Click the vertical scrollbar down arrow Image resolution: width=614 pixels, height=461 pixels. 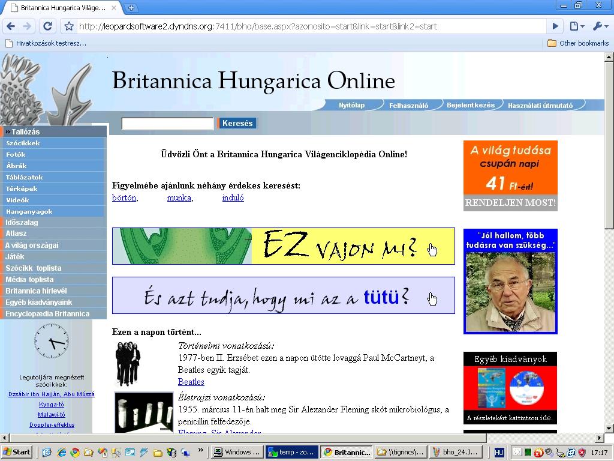(x=609, y=428)
